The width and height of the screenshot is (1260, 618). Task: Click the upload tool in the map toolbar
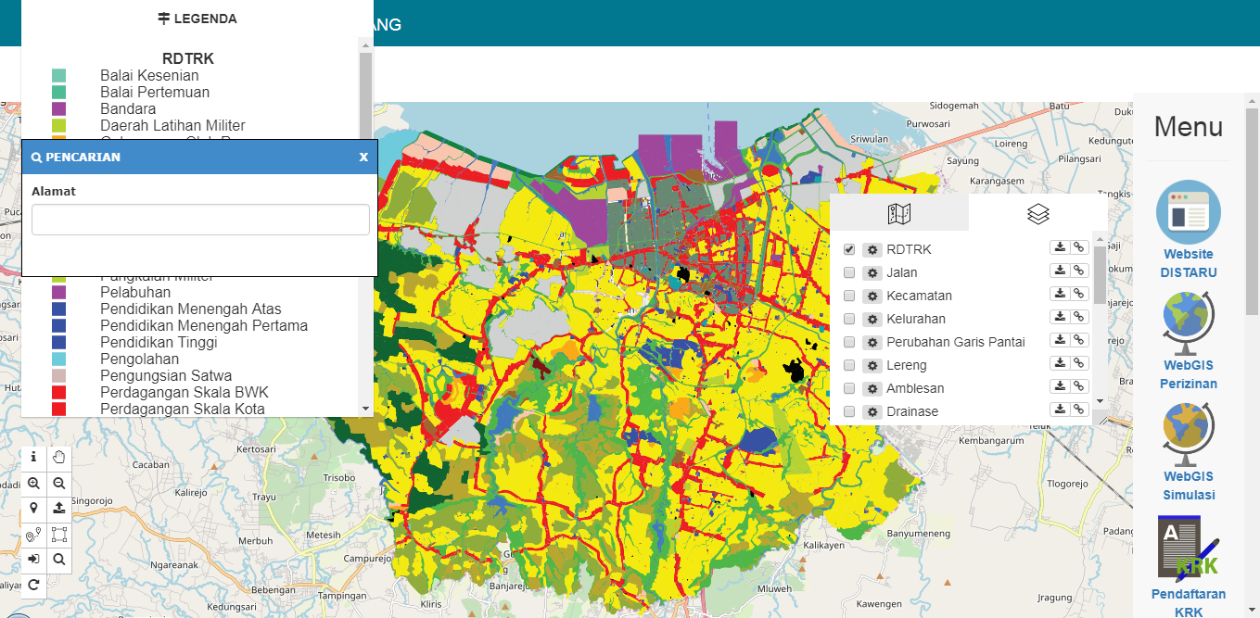click(x=58, y=509)
